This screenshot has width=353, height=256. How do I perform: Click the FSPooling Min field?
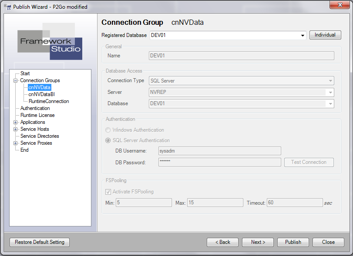[x=144, y=203]
